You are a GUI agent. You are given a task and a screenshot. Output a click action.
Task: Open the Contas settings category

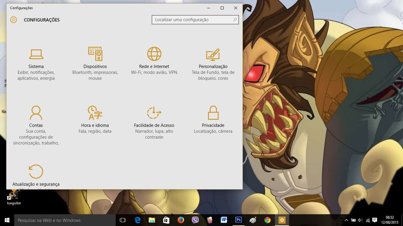click(x=36, y=118)
